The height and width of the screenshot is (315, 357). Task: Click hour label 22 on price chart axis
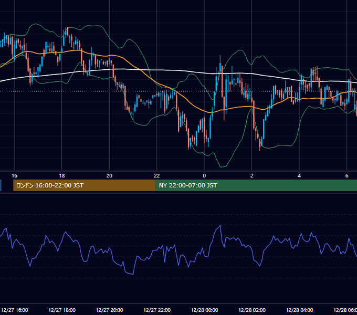click(157, 176)
